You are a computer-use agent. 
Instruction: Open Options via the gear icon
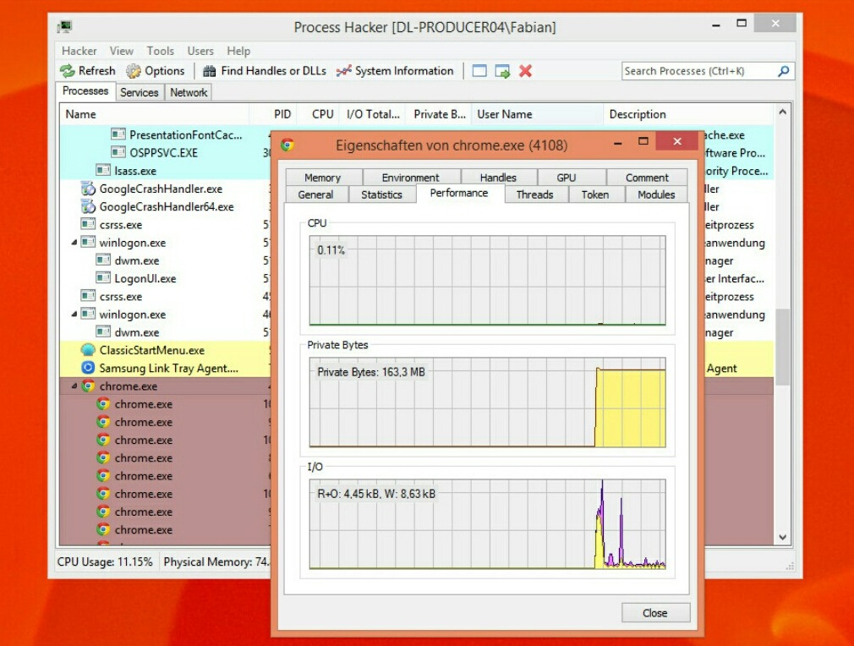pyautogui.click(x=134, y=72)
